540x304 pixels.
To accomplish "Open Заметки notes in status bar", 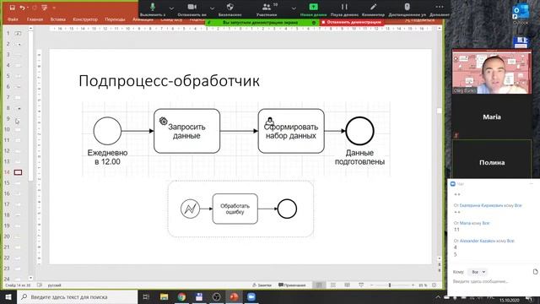I will (262, 285).
